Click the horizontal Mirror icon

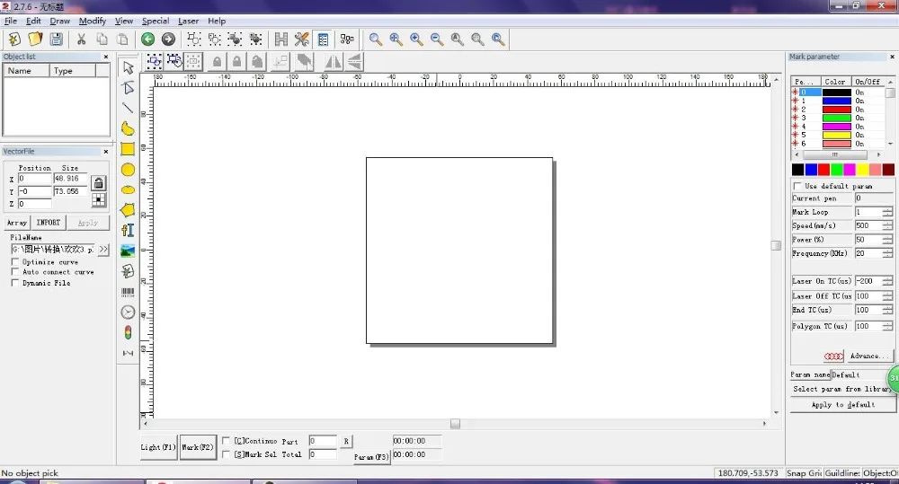pos(334,62)
